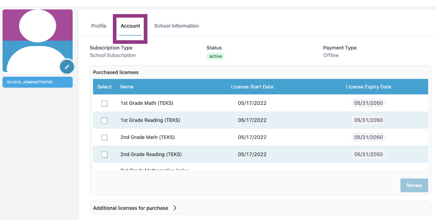The height and width of the screenshot is (220, 438).
Task: Click 2nd Grade Reading (TEKS) name
Action: click(x=151, y=154)
